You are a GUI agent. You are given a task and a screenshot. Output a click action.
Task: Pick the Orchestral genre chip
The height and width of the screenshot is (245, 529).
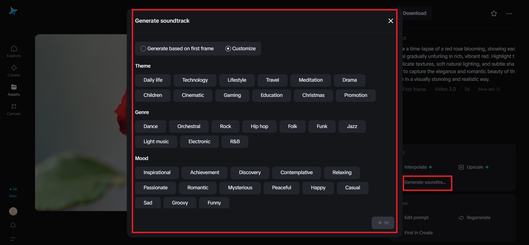[189, 127]
